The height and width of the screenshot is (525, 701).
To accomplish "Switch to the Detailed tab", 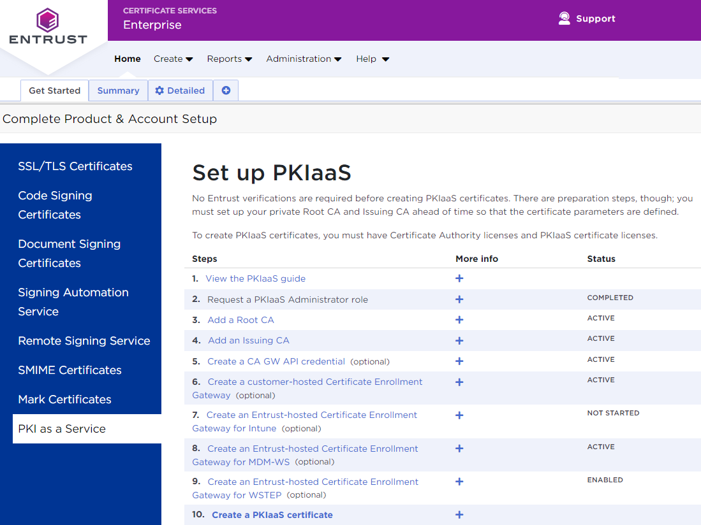I will [180, 90].
